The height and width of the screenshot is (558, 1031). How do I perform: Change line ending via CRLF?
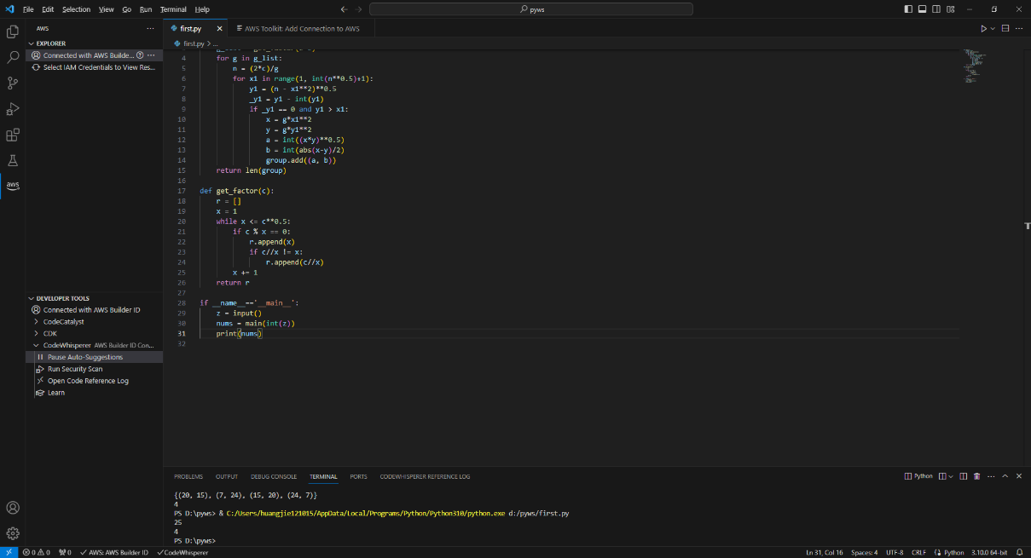pyautogui.click(x=918, y=552)
